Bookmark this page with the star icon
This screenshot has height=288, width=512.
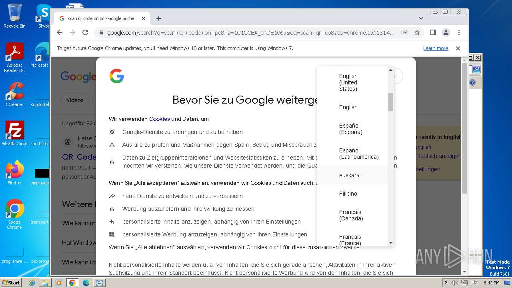417,32
